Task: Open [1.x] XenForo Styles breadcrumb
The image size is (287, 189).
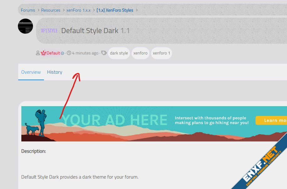Action: tap(115, 10)
